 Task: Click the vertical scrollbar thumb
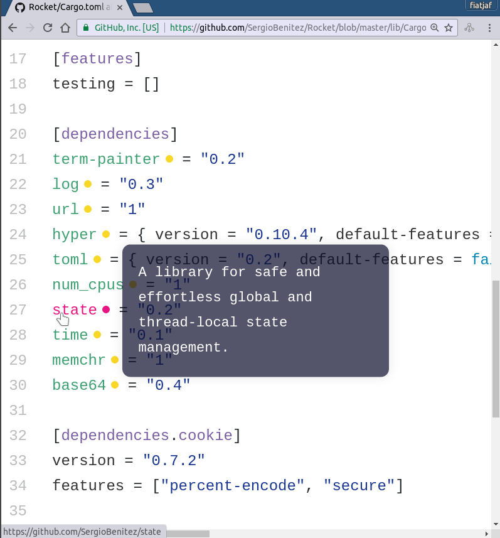pos(496,349)
